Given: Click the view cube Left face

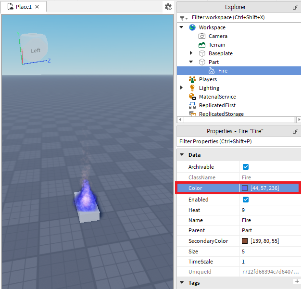Looking at the screenshot, I should (x=36, y=50).
